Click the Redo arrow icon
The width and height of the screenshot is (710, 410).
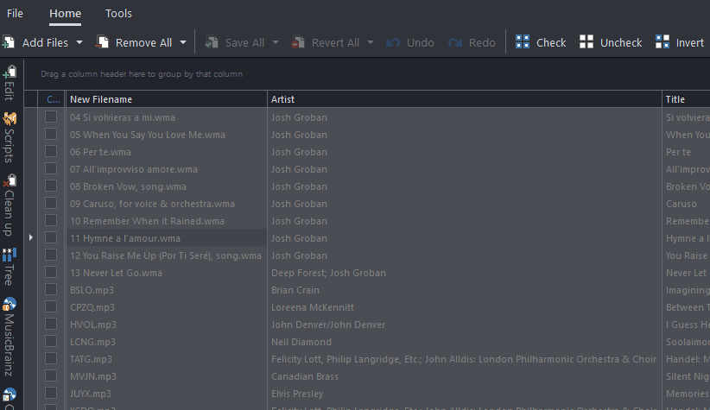tap(454, 42)
